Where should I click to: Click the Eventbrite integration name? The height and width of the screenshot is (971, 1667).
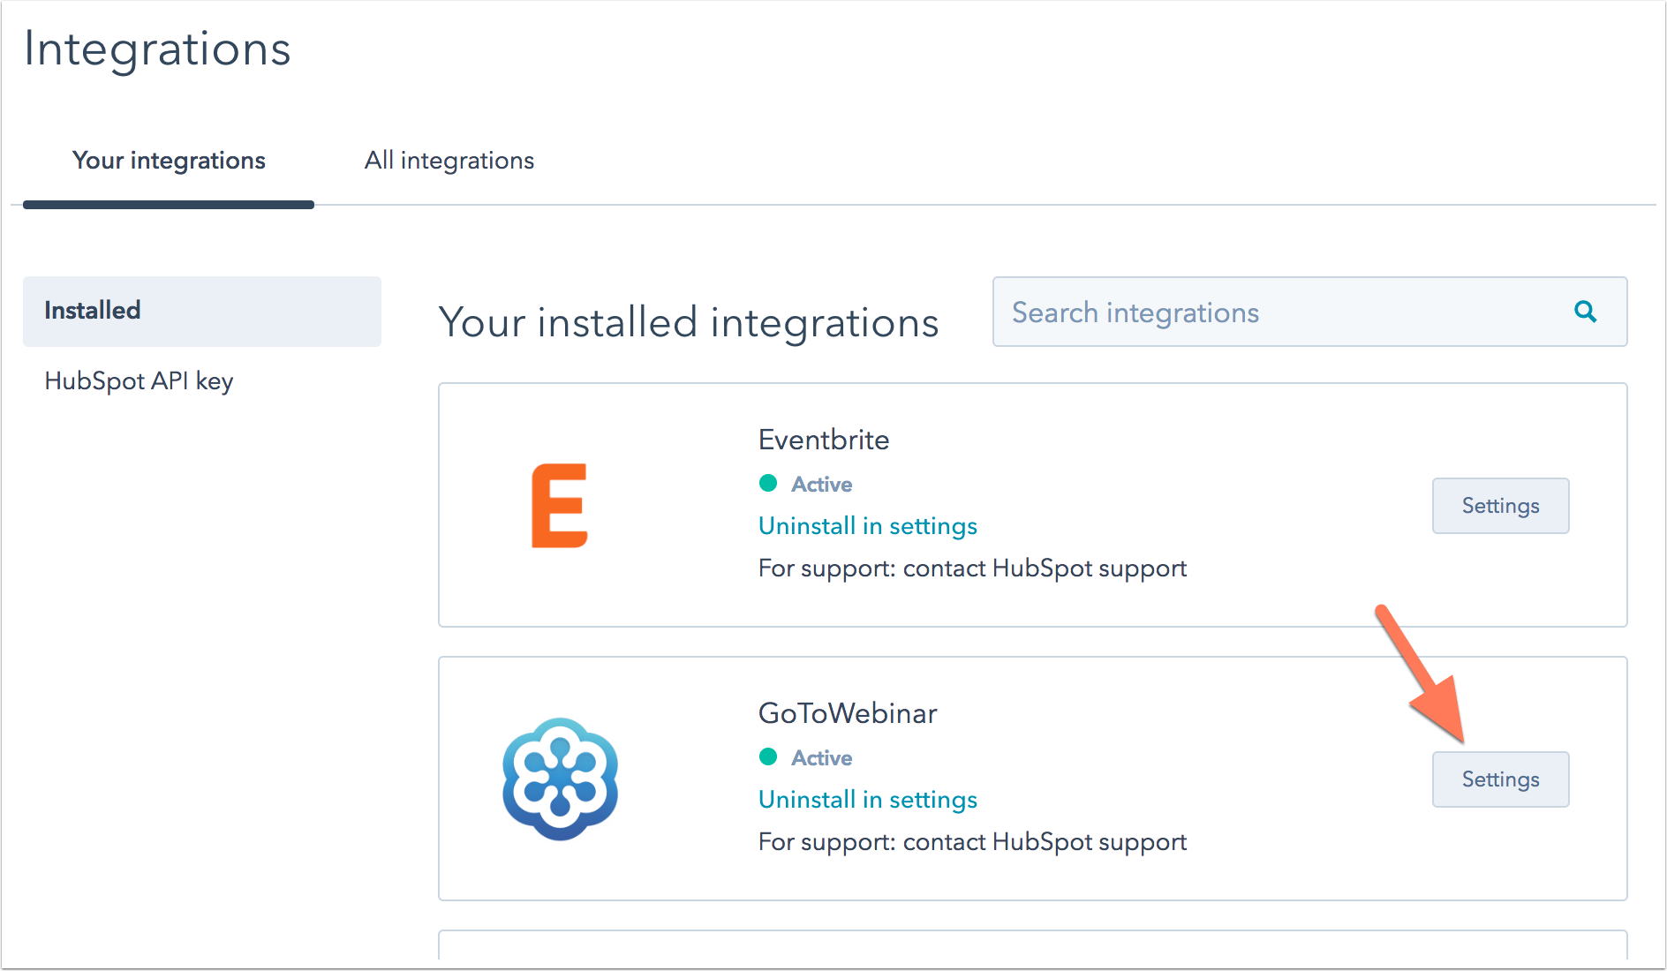(824, 440)
